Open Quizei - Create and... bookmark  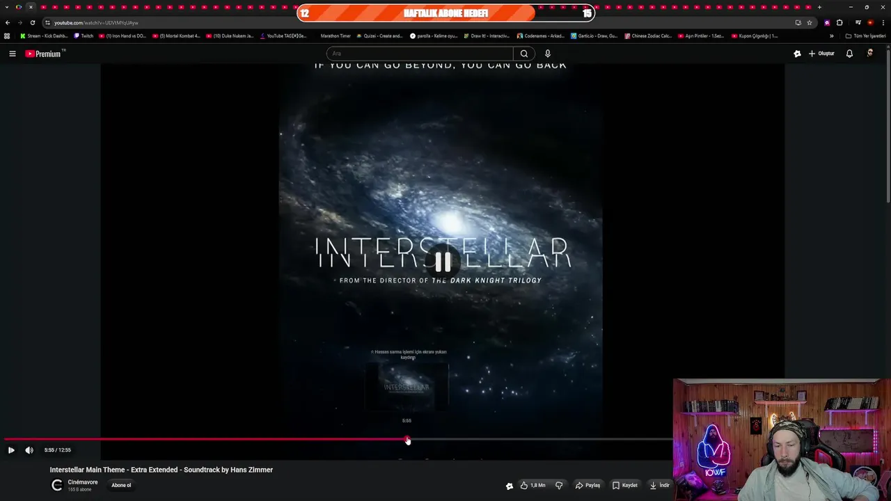click(380, 35)
